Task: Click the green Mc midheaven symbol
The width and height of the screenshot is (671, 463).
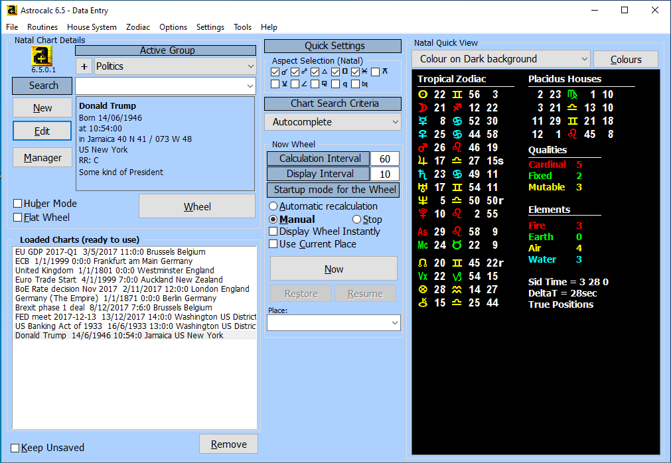Action: pyautogui.click(x=423, y=245)
